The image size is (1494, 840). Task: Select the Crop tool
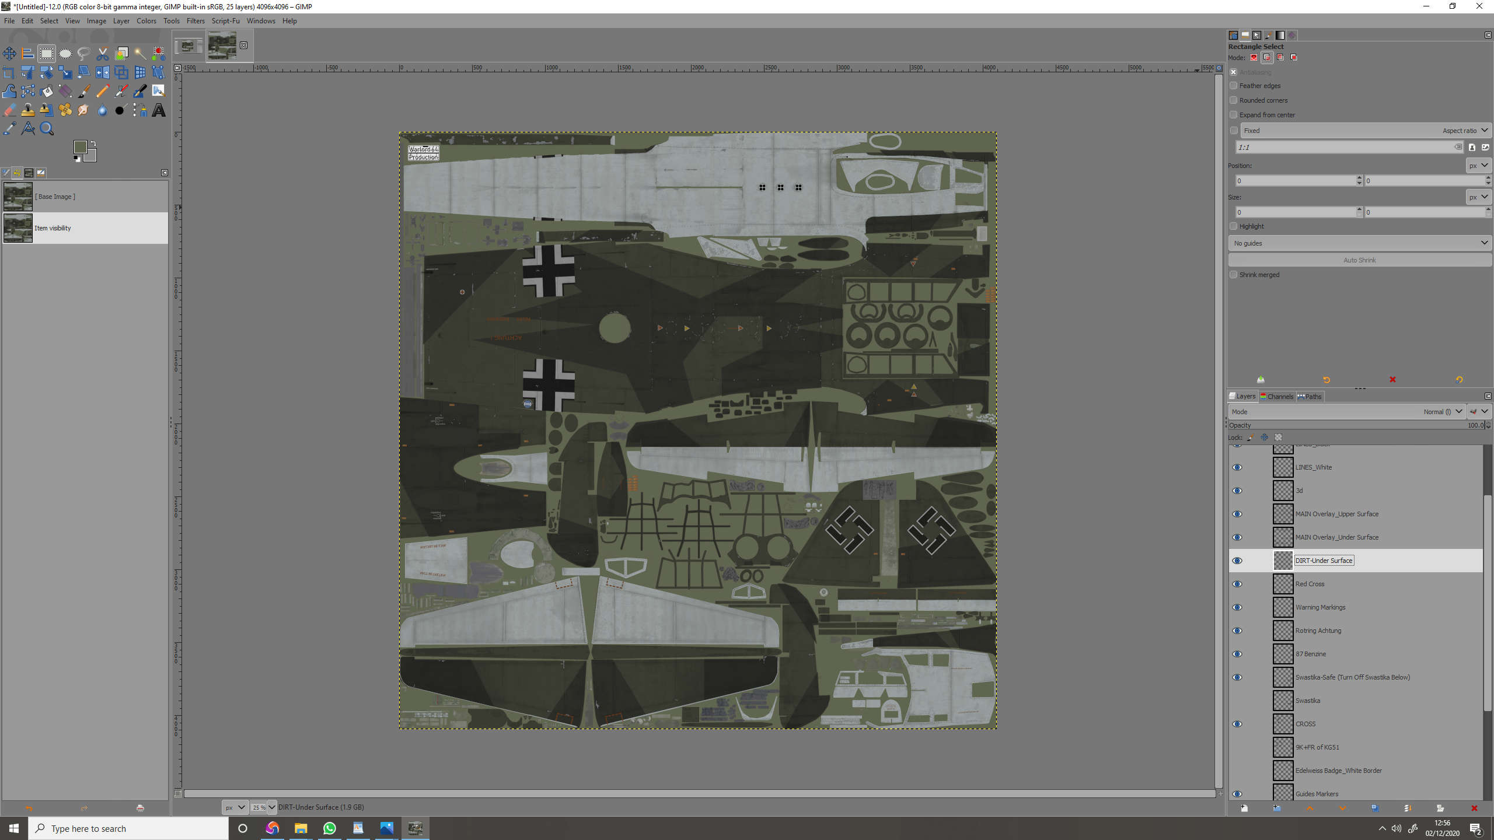9,72
